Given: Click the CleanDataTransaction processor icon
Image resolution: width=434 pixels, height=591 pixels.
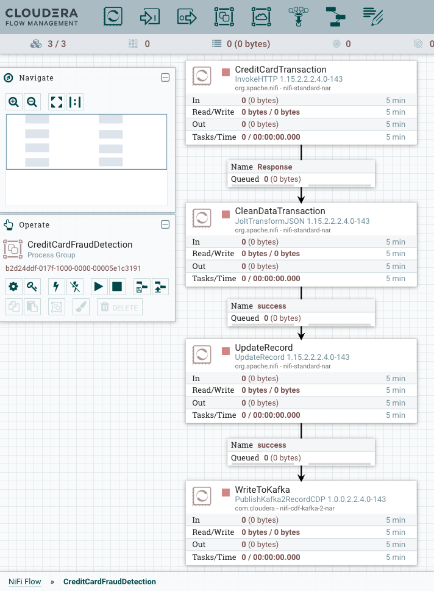Looking at the screenshot, I should (x=202, y=218).
